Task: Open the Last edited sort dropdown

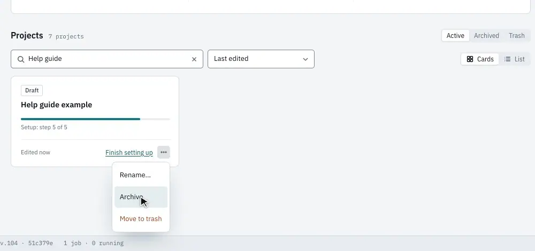Action: pyautogui.click(x=261, y=59)
